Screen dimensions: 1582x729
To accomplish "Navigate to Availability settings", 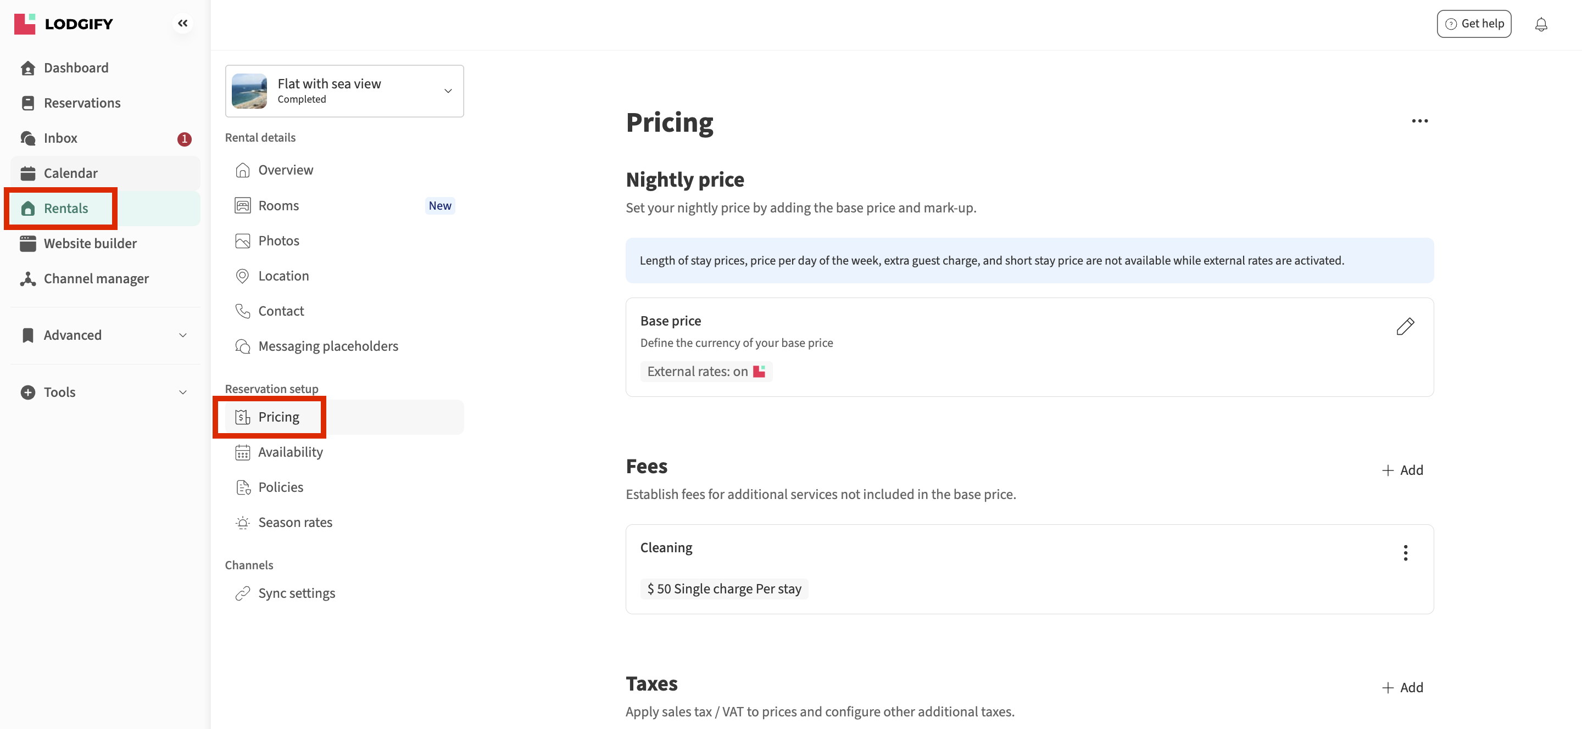I will [x=290, y=452].
